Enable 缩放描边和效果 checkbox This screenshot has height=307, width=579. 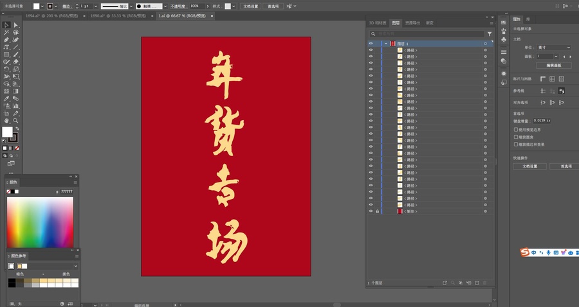pyautogui.click(x=516, y=145)
